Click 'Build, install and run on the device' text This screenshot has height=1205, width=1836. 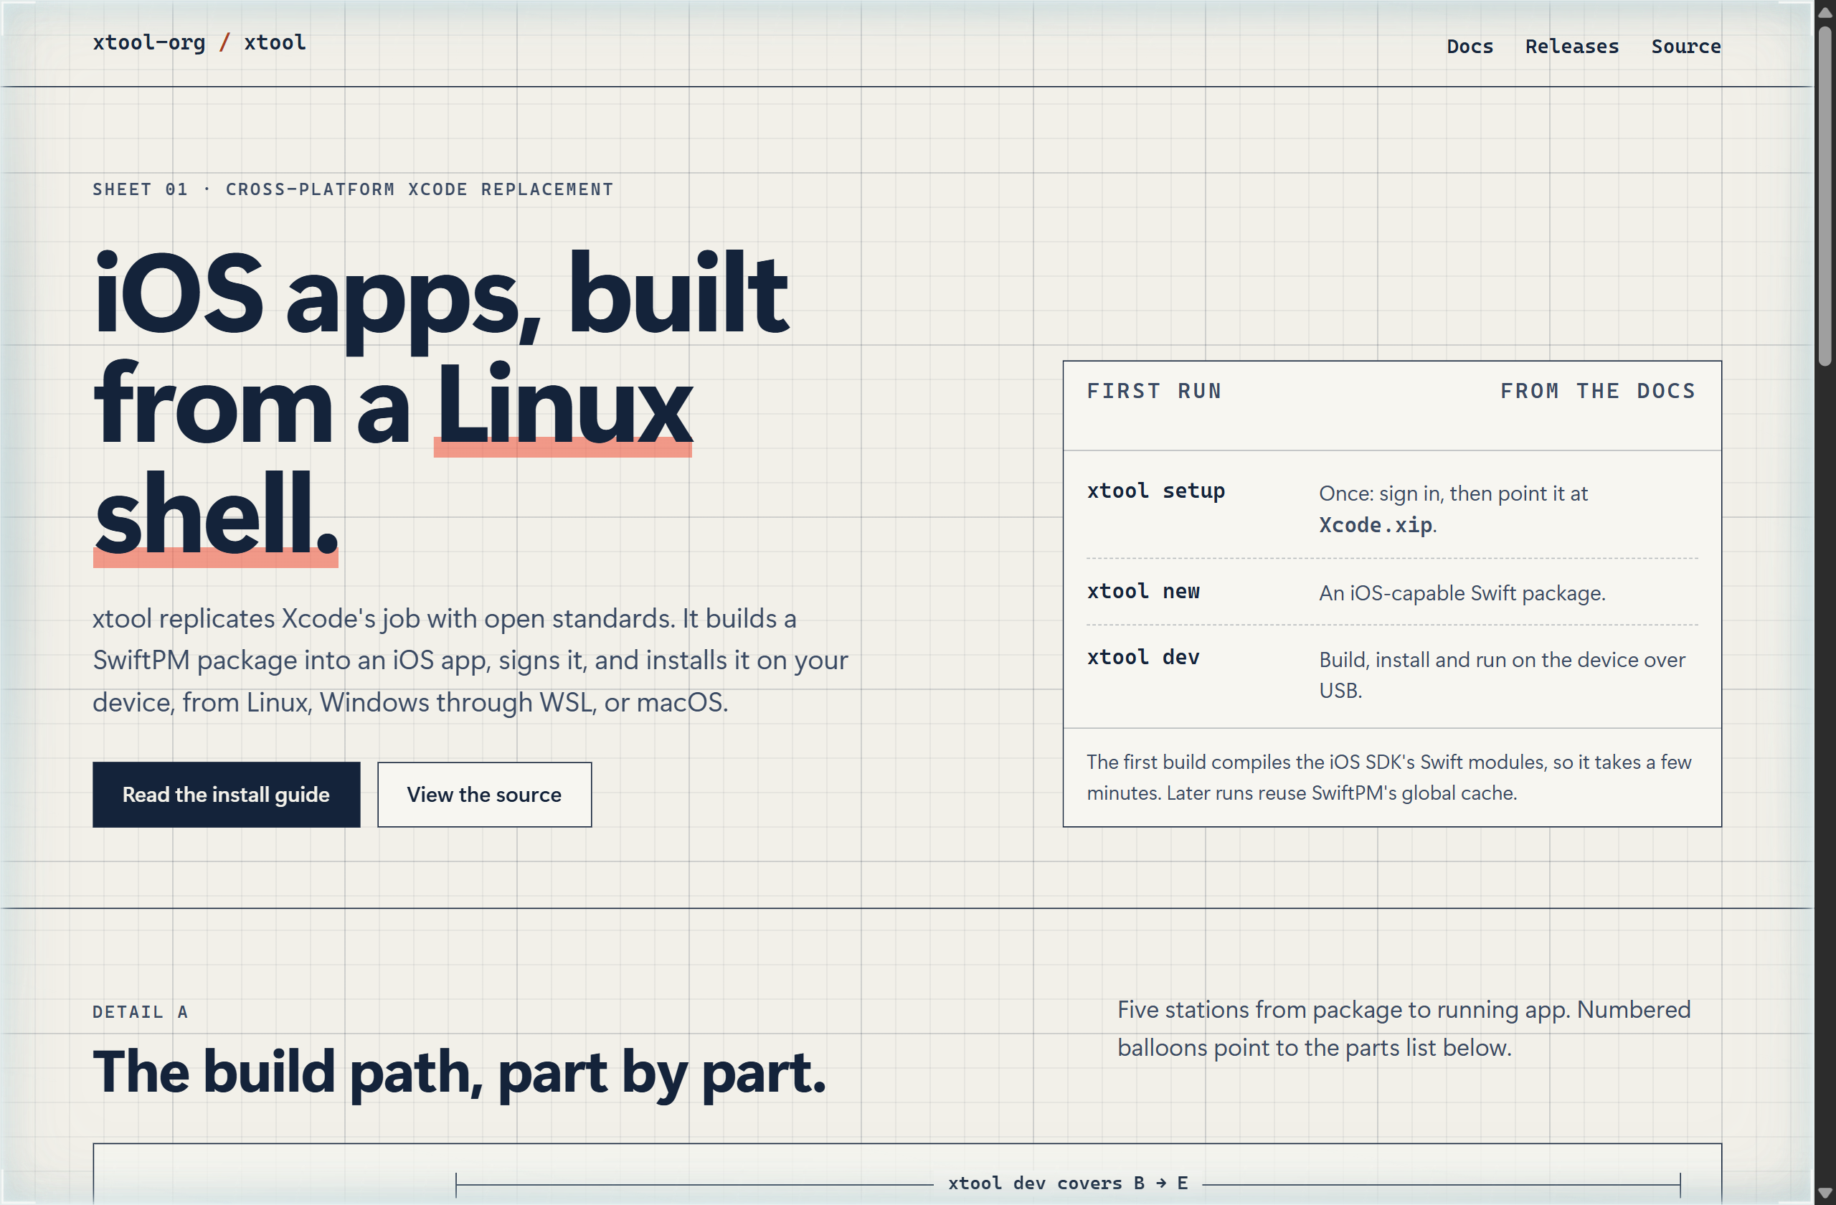(x=1502, y=675)
